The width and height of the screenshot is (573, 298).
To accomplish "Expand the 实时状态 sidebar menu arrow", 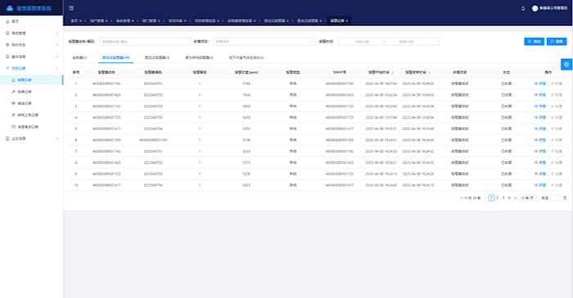I will [x=57, y=45].
